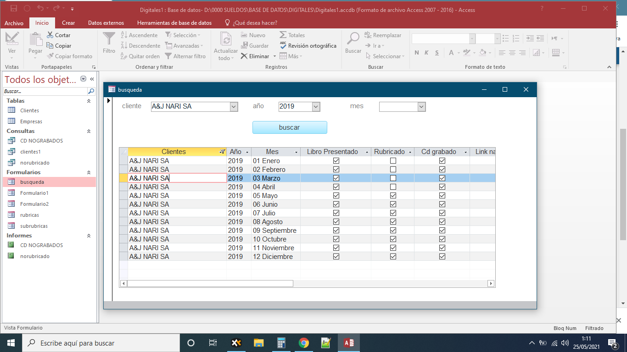This screenshot has height=352, width=627.
Task: Open Mes column header dropdown
Action: (x=297, y=152)
